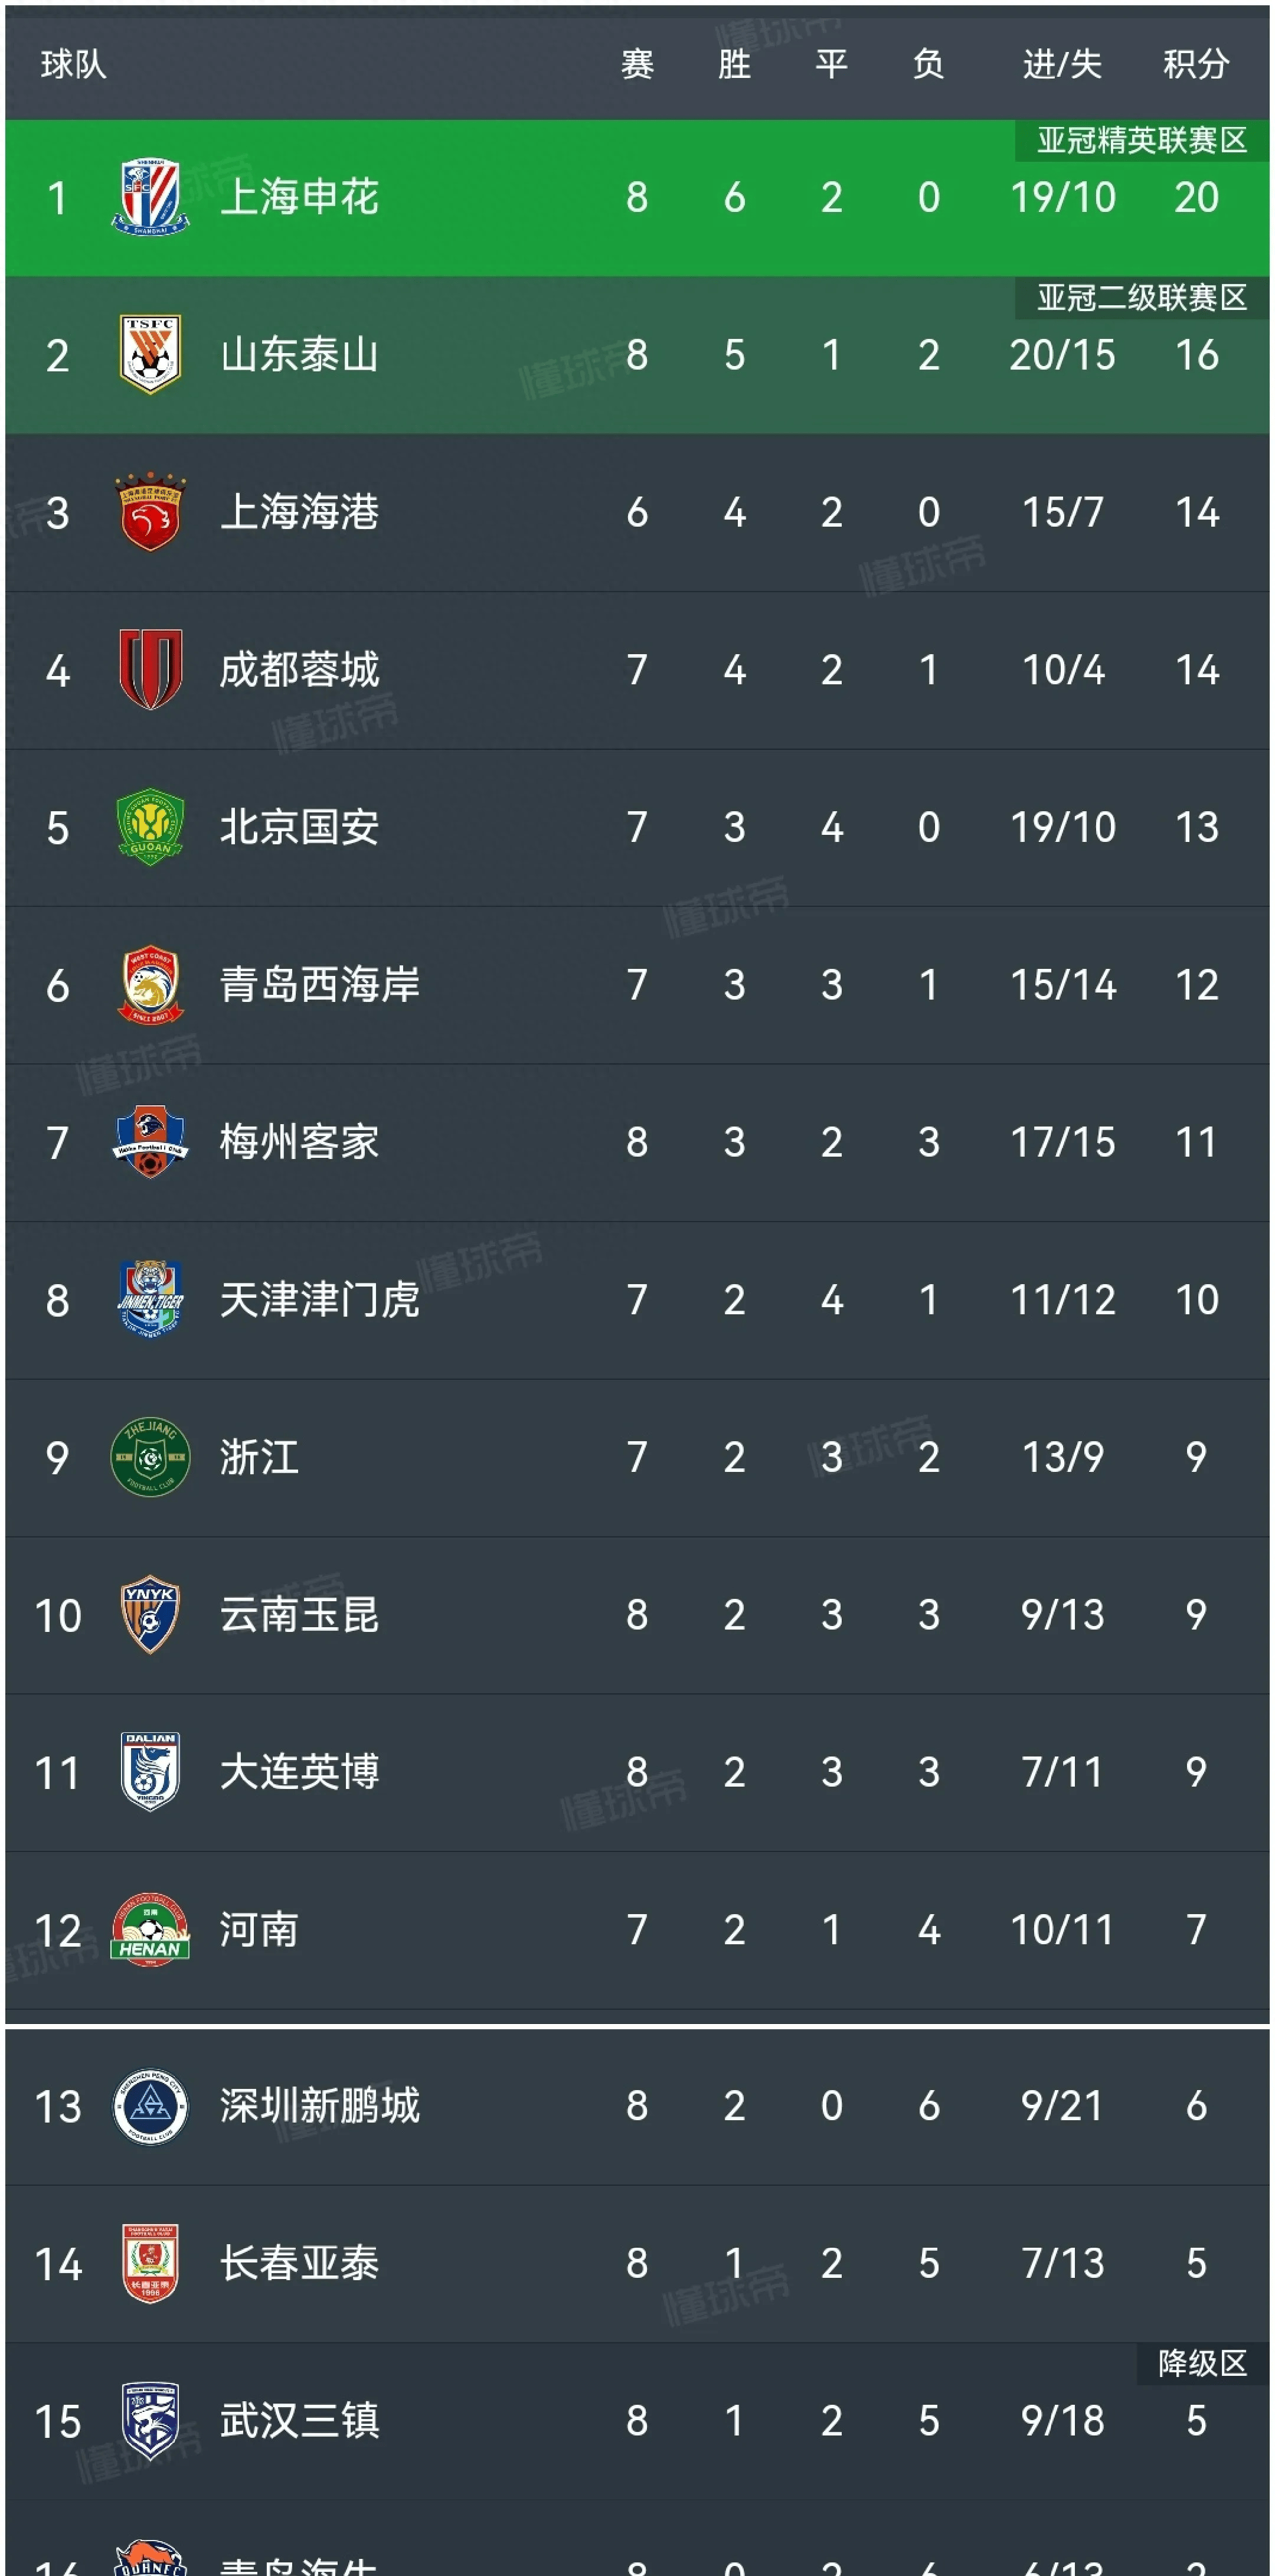The image size is (1275, 2576).
Task: Click the Beijing Guoan club crest
Action: (150, 827)
